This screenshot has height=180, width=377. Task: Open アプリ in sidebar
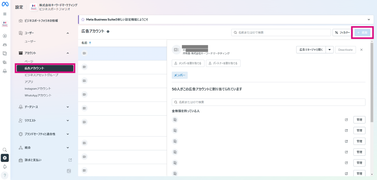[x=29, y=82]
